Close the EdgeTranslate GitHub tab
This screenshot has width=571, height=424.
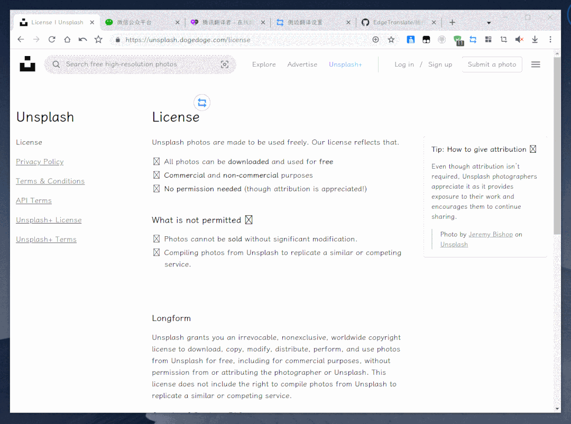point(434,22)
